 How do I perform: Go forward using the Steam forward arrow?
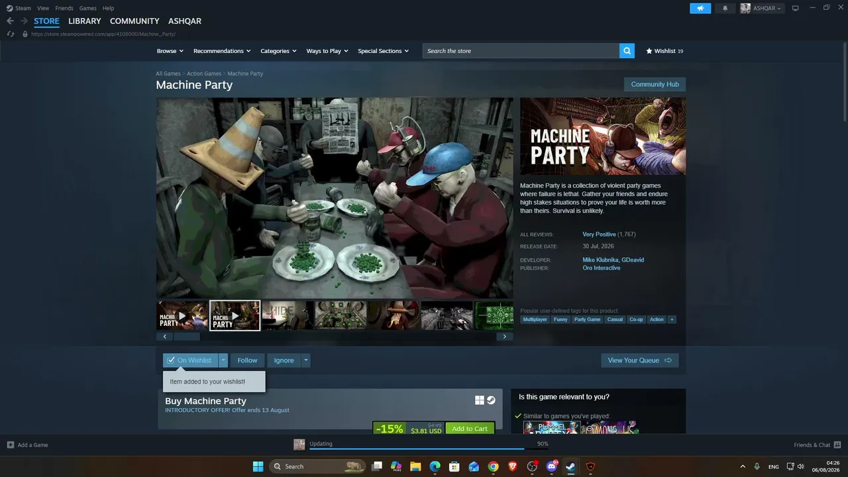pyautogui.click(x=24, y=21)
